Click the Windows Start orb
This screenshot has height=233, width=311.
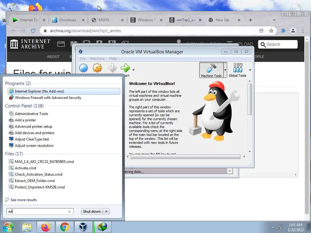click(x=8, y=227)
